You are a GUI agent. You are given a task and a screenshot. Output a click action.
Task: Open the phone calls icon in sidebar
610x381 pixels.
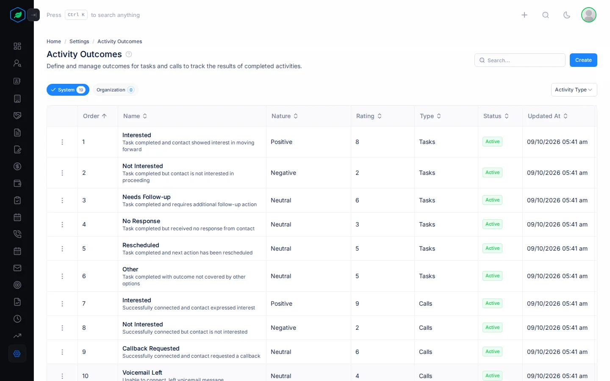[17, 234]
